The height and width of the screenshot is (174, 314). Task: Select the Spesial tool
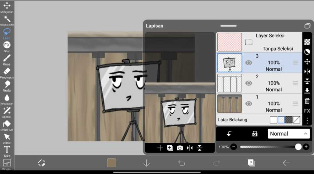(7, 112)
